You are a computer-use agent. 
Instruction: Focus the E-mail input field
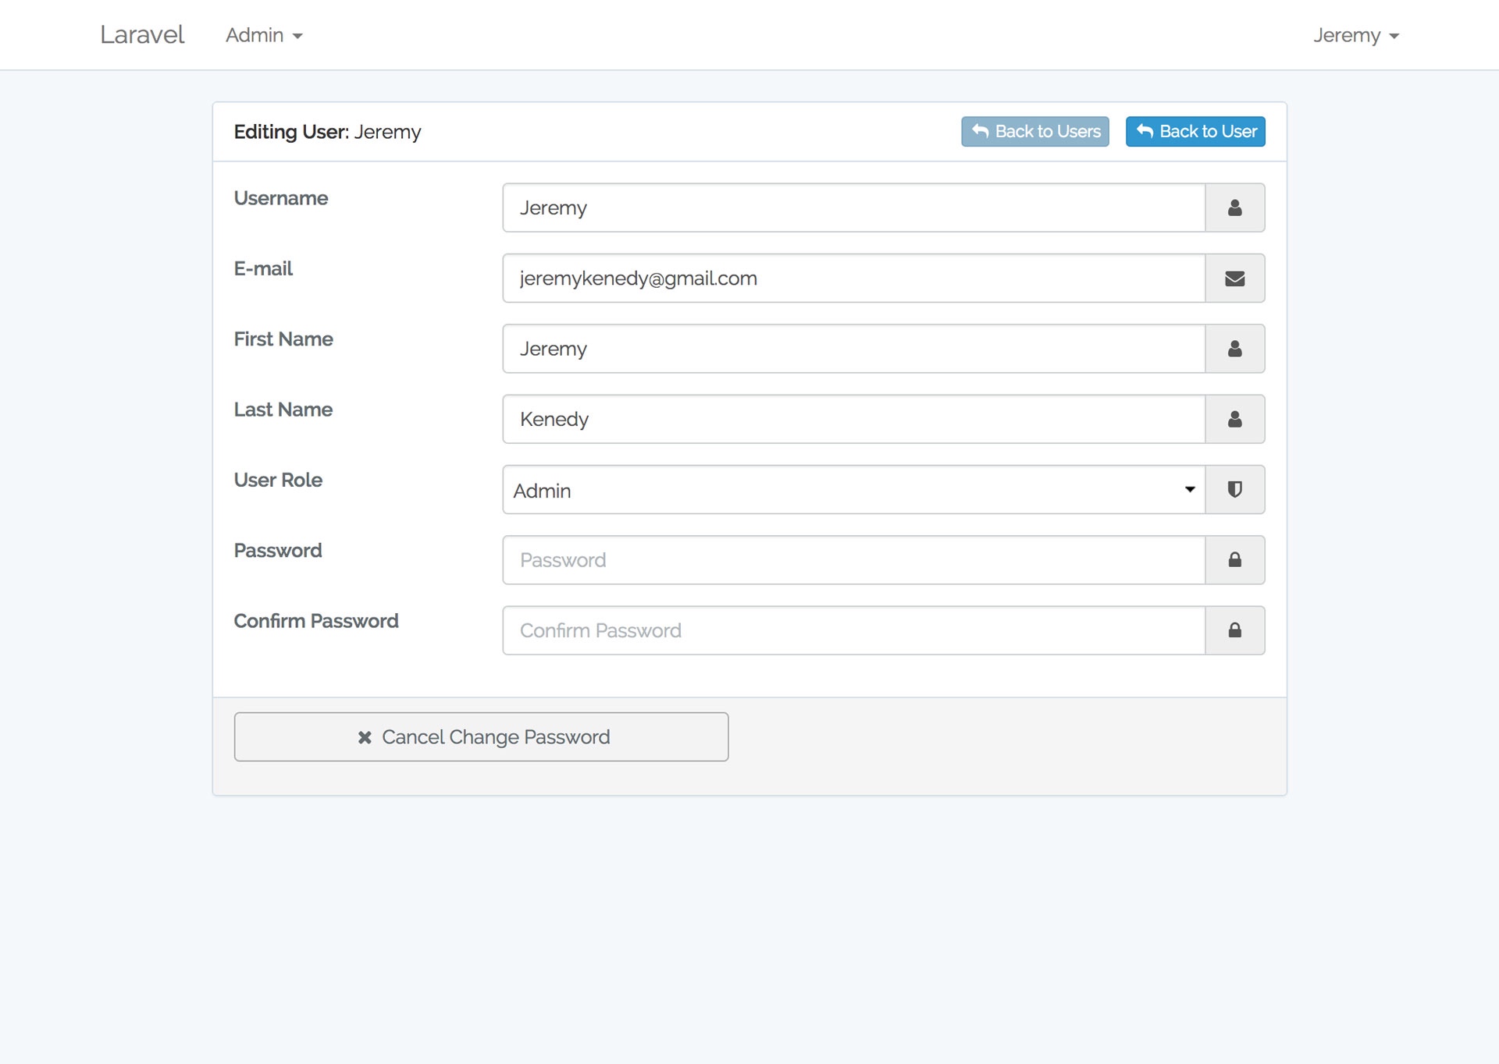point(853,278)
